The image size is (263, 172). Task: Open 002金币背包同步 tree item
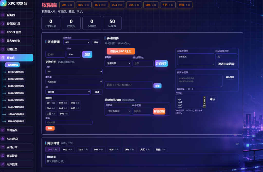point(16,79)
